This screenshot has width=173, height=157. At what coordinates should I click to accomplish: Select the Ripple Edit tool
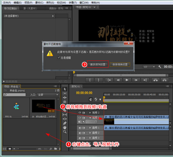[x=65, y=98]
